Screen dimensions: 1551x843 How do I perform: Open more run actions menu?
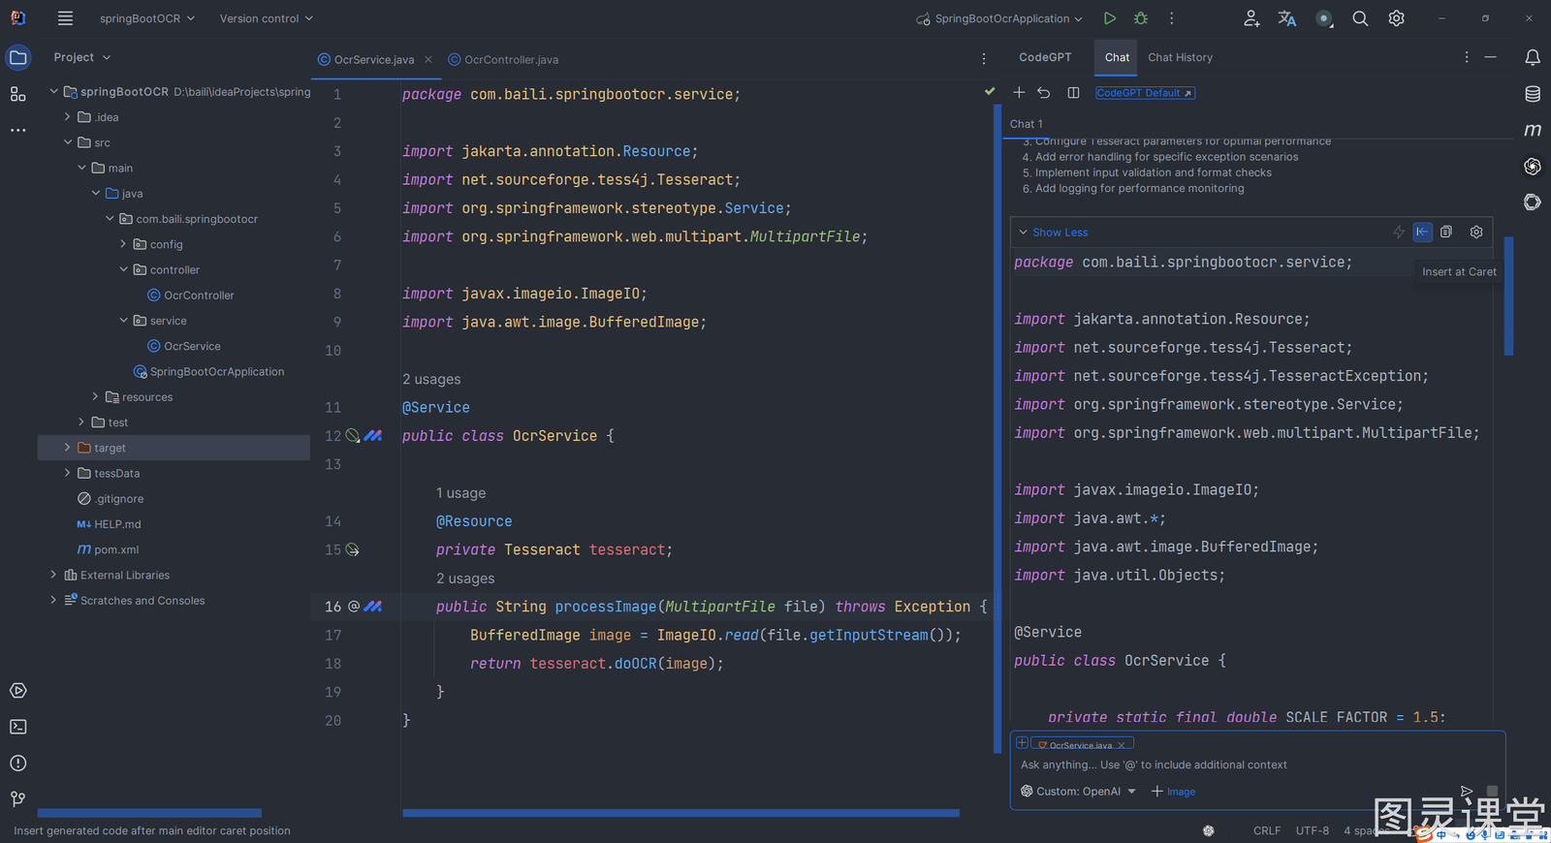coord(1172,18)
